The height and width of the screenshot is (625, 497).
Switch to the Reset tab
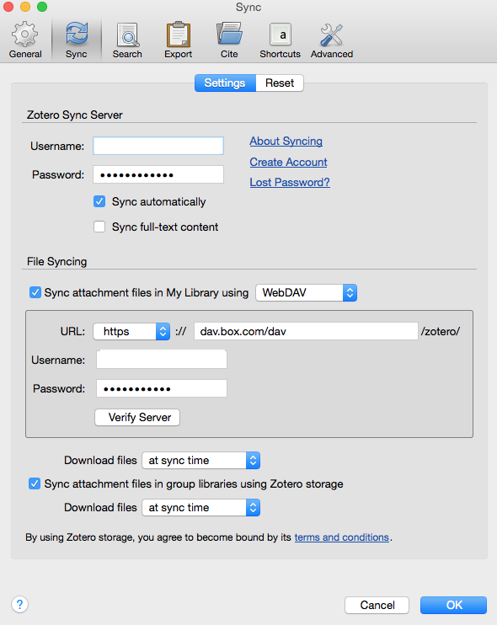click(x=280, y=83)
